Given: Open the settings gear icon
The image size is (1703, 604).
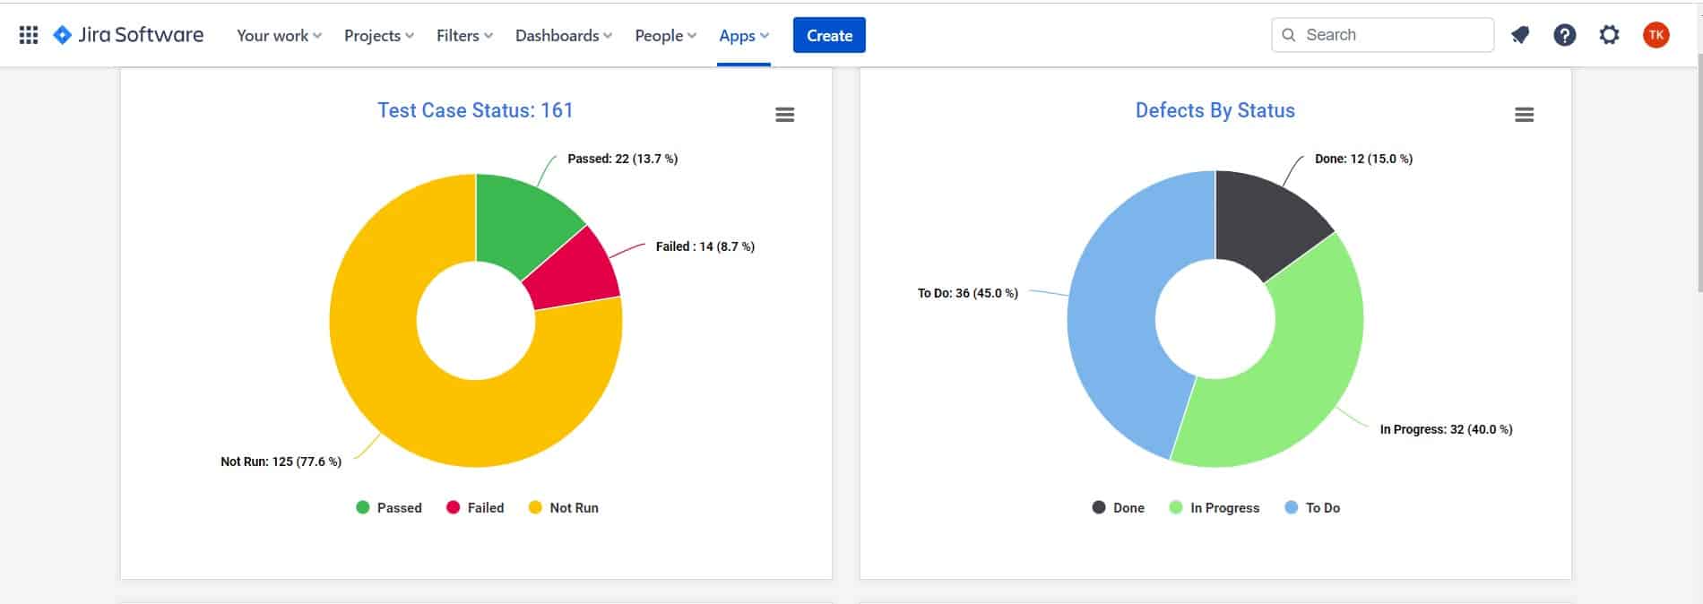Looking at the screenshot, I should (x=1610, y=35).
